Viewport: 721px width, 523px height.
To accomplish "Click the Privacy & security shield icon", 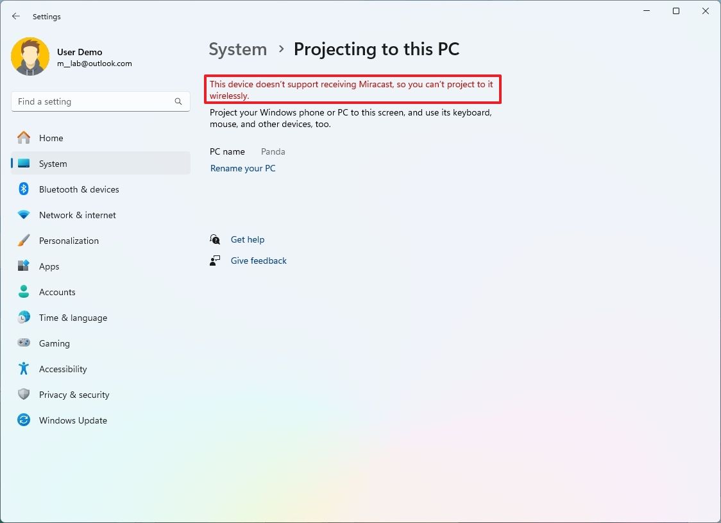I will coord(24,395).
